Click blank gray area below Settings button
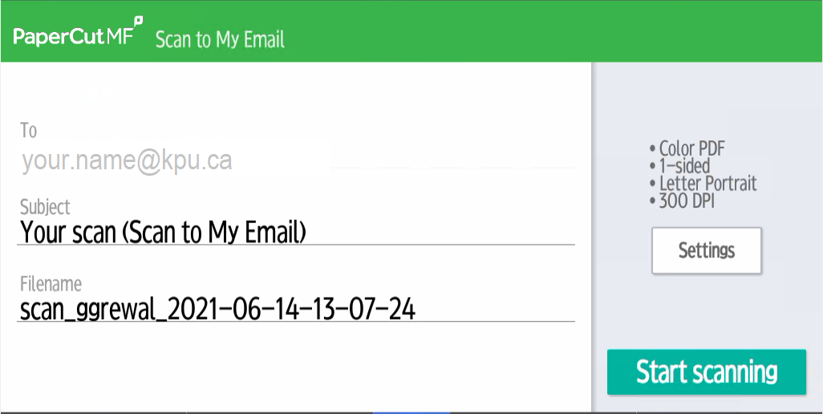823x414 pixels. pyautogui.click(x=706, y=311)
